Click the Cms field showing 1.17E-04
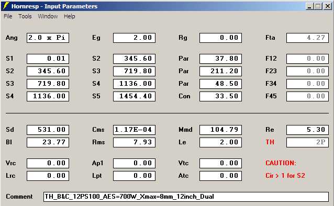The image size is (334, 206). tap(134, 130)
